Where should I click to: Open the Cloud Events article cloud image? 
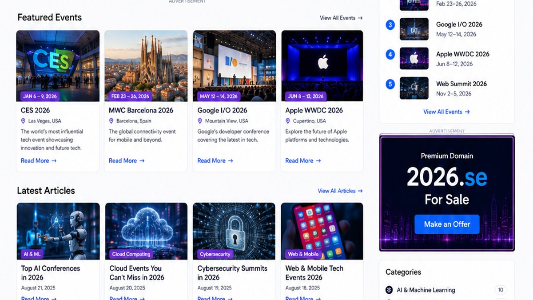click(146, 231)
